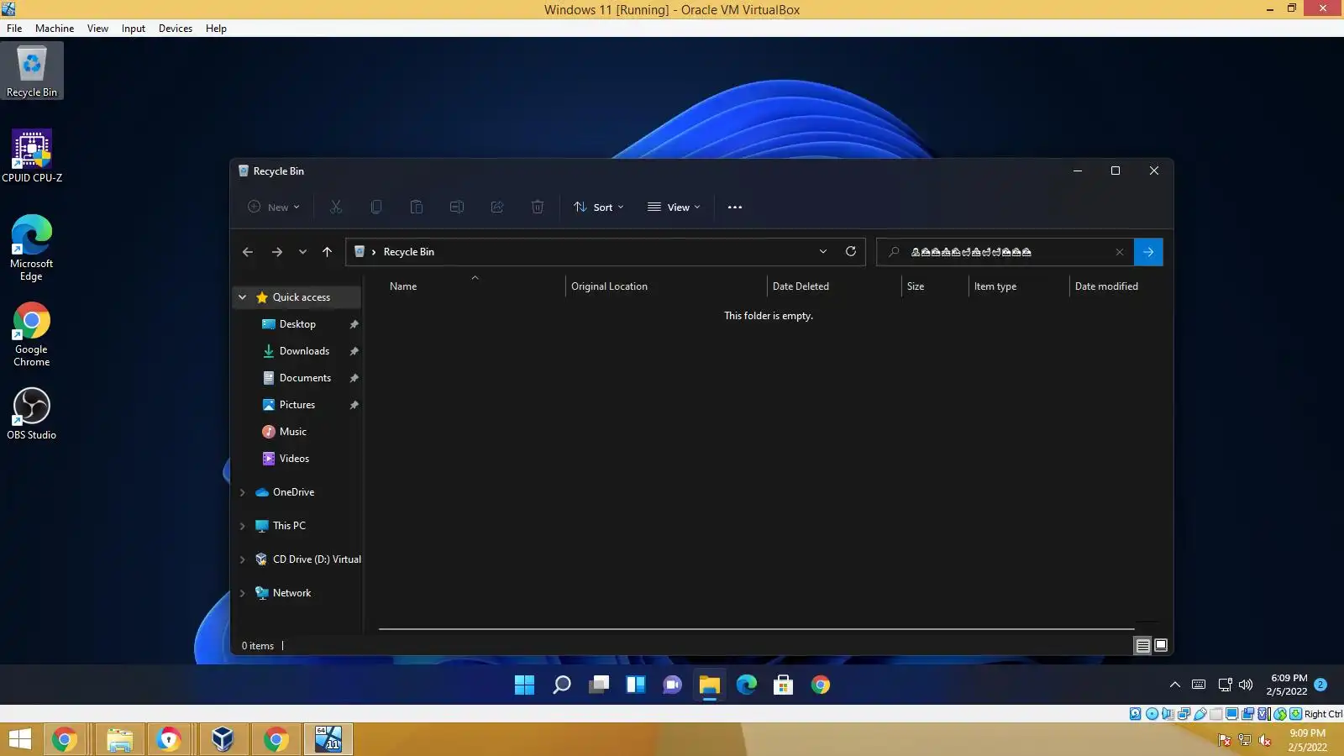Open Windows 11 taskbar Search
This screenshot has height=756, width=1344.
562,685
